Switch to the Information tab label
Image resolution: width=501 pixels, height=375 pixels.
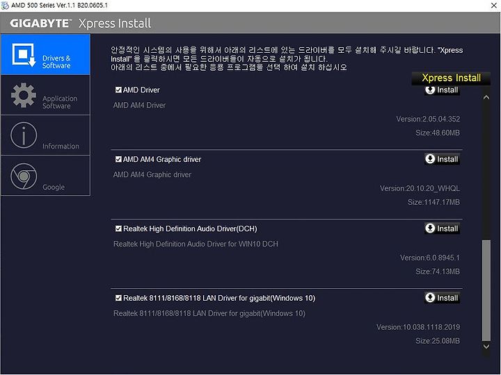pyautogui.click(x=61, y=146)
